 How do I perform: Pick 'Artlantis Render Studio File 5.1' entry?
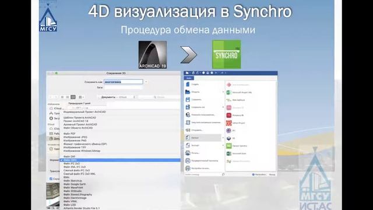coord(82,208)
